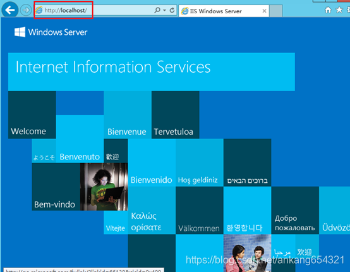The width and height of the screenshot is (350, 272).
Task: Refresh the page with the reload icon
Action: pos(172,10)
